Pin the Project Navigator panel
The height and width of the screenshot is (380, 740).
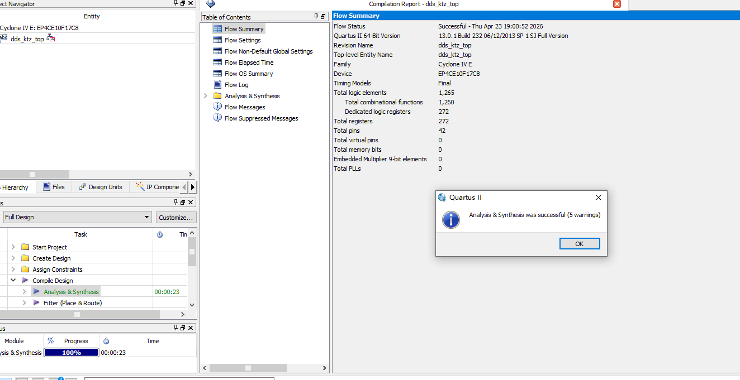pos(176,3)
